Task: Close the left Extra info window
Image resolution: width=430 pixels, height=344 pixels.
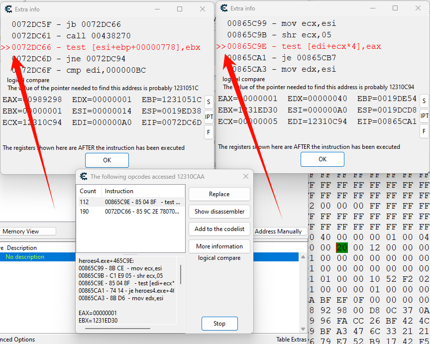Action: click(203, 9)
